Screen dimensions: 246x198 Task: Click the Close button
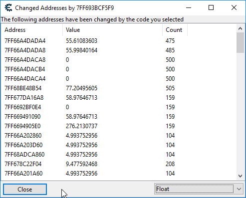click(25, 189)
